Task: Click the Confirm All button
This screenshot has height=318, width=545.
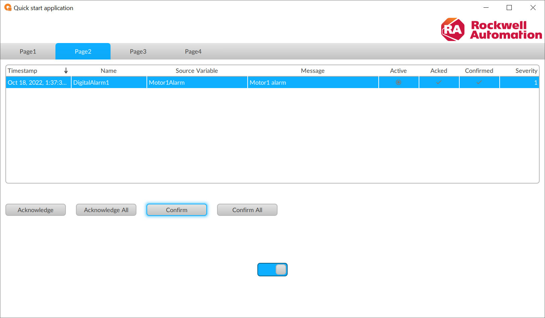Action: (247, 210)
